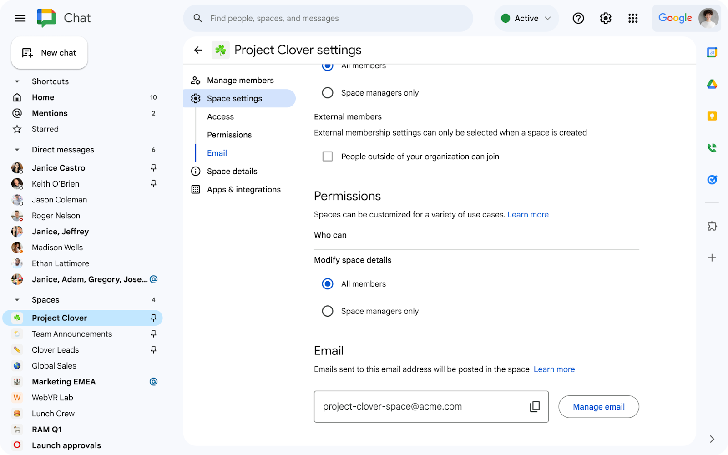
Task: Go to Apps & integrations section
Action: click(x=243, y=190)
